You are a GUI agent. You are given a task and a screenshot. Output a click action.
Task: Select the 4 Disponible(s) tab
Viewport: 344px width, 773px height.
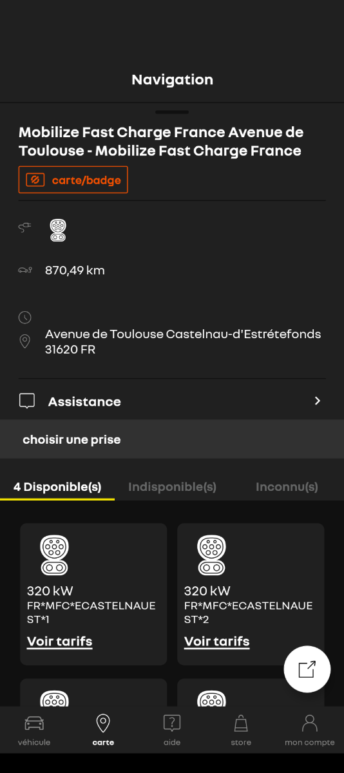[57, 487]
